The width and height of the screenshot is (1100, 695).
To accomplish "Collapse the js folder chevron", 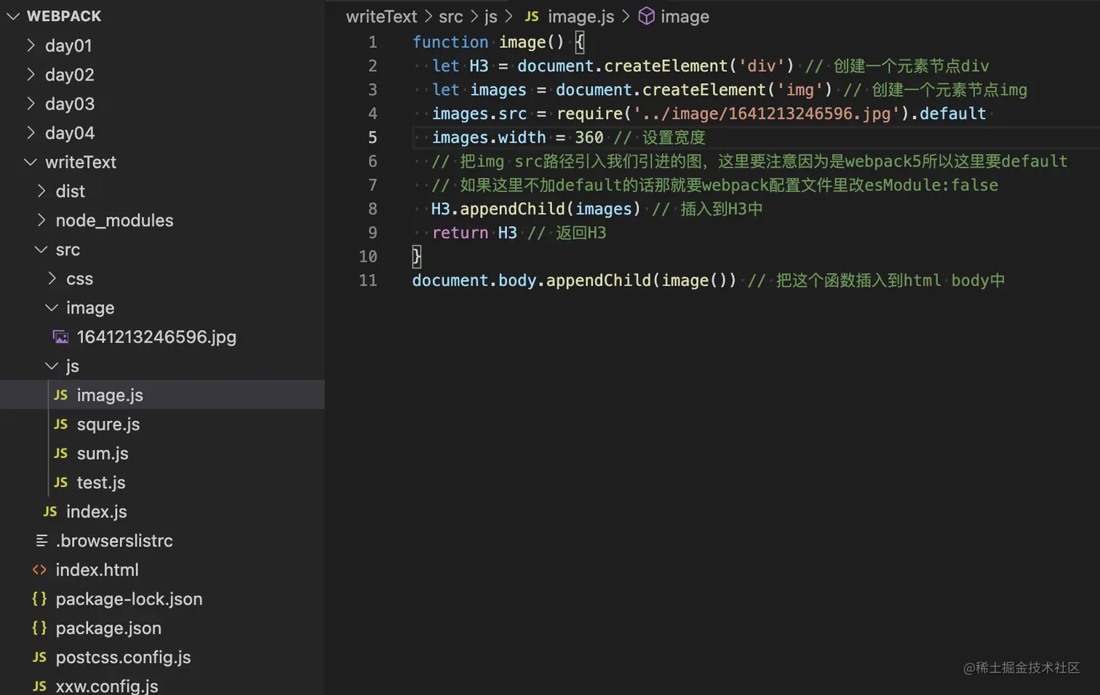I will [52, 366].
